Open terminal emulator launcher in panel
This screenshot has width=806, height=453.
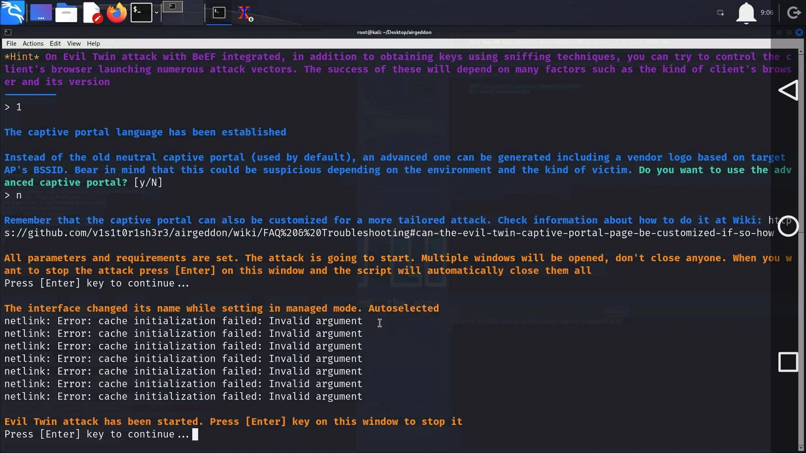coord(141,13)
